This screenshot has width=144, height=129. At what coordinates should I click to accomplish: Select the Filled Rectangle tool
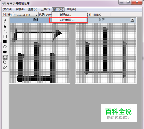tap(5, 42)
